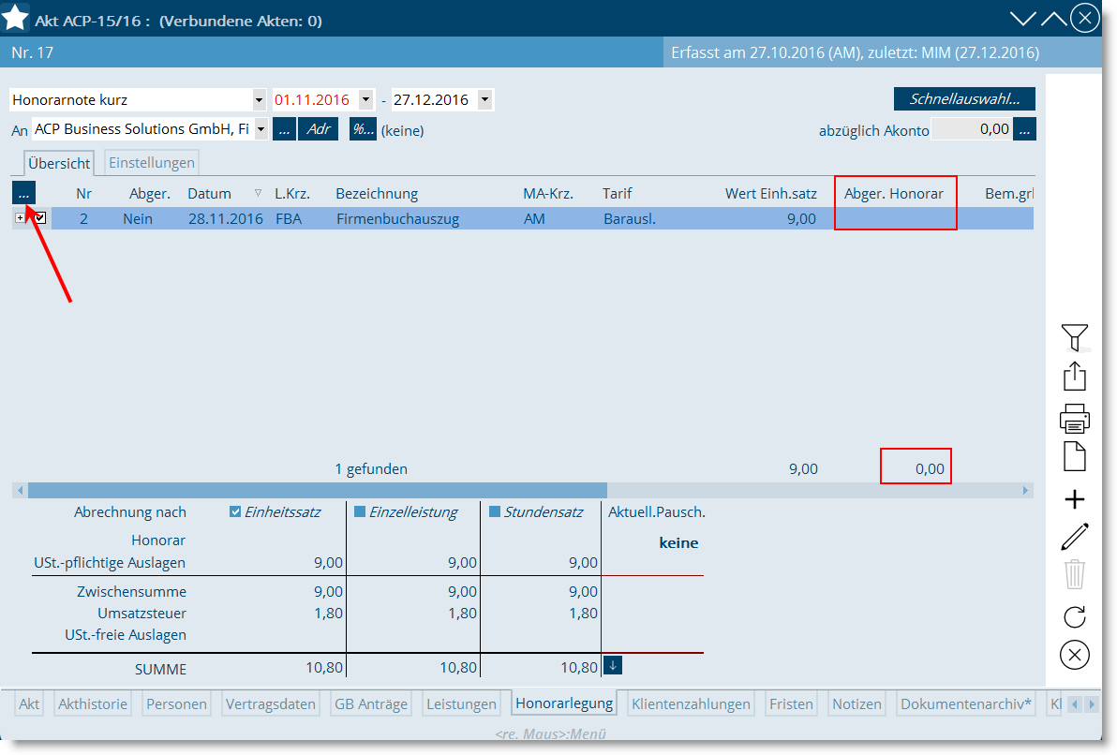This screenshot has width=1117, height=755.
Task: Open the Honorarnote kurz dropdown
Action: [259, 100]
